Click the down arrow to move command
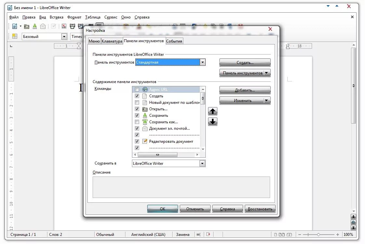Image resolution: width=365 pixels, height=244 pixels. pos(213,122)
